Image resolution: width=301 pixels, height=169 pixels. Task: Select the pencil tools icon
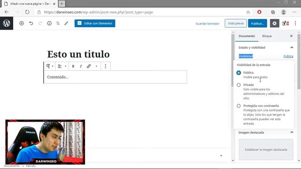[x=66, y=23]
